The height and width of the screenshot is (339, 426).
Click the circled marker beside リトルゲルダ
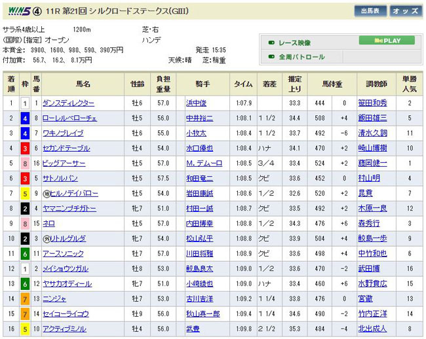(x=46, y=239)
